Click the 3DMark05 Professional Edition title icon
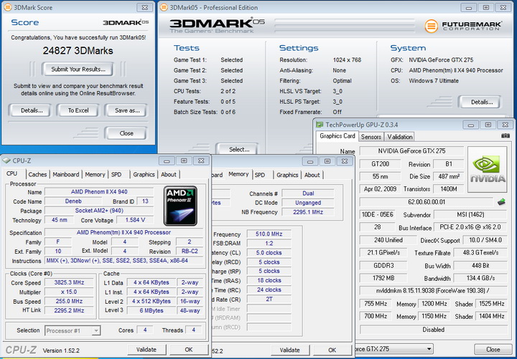 [164, 7]
